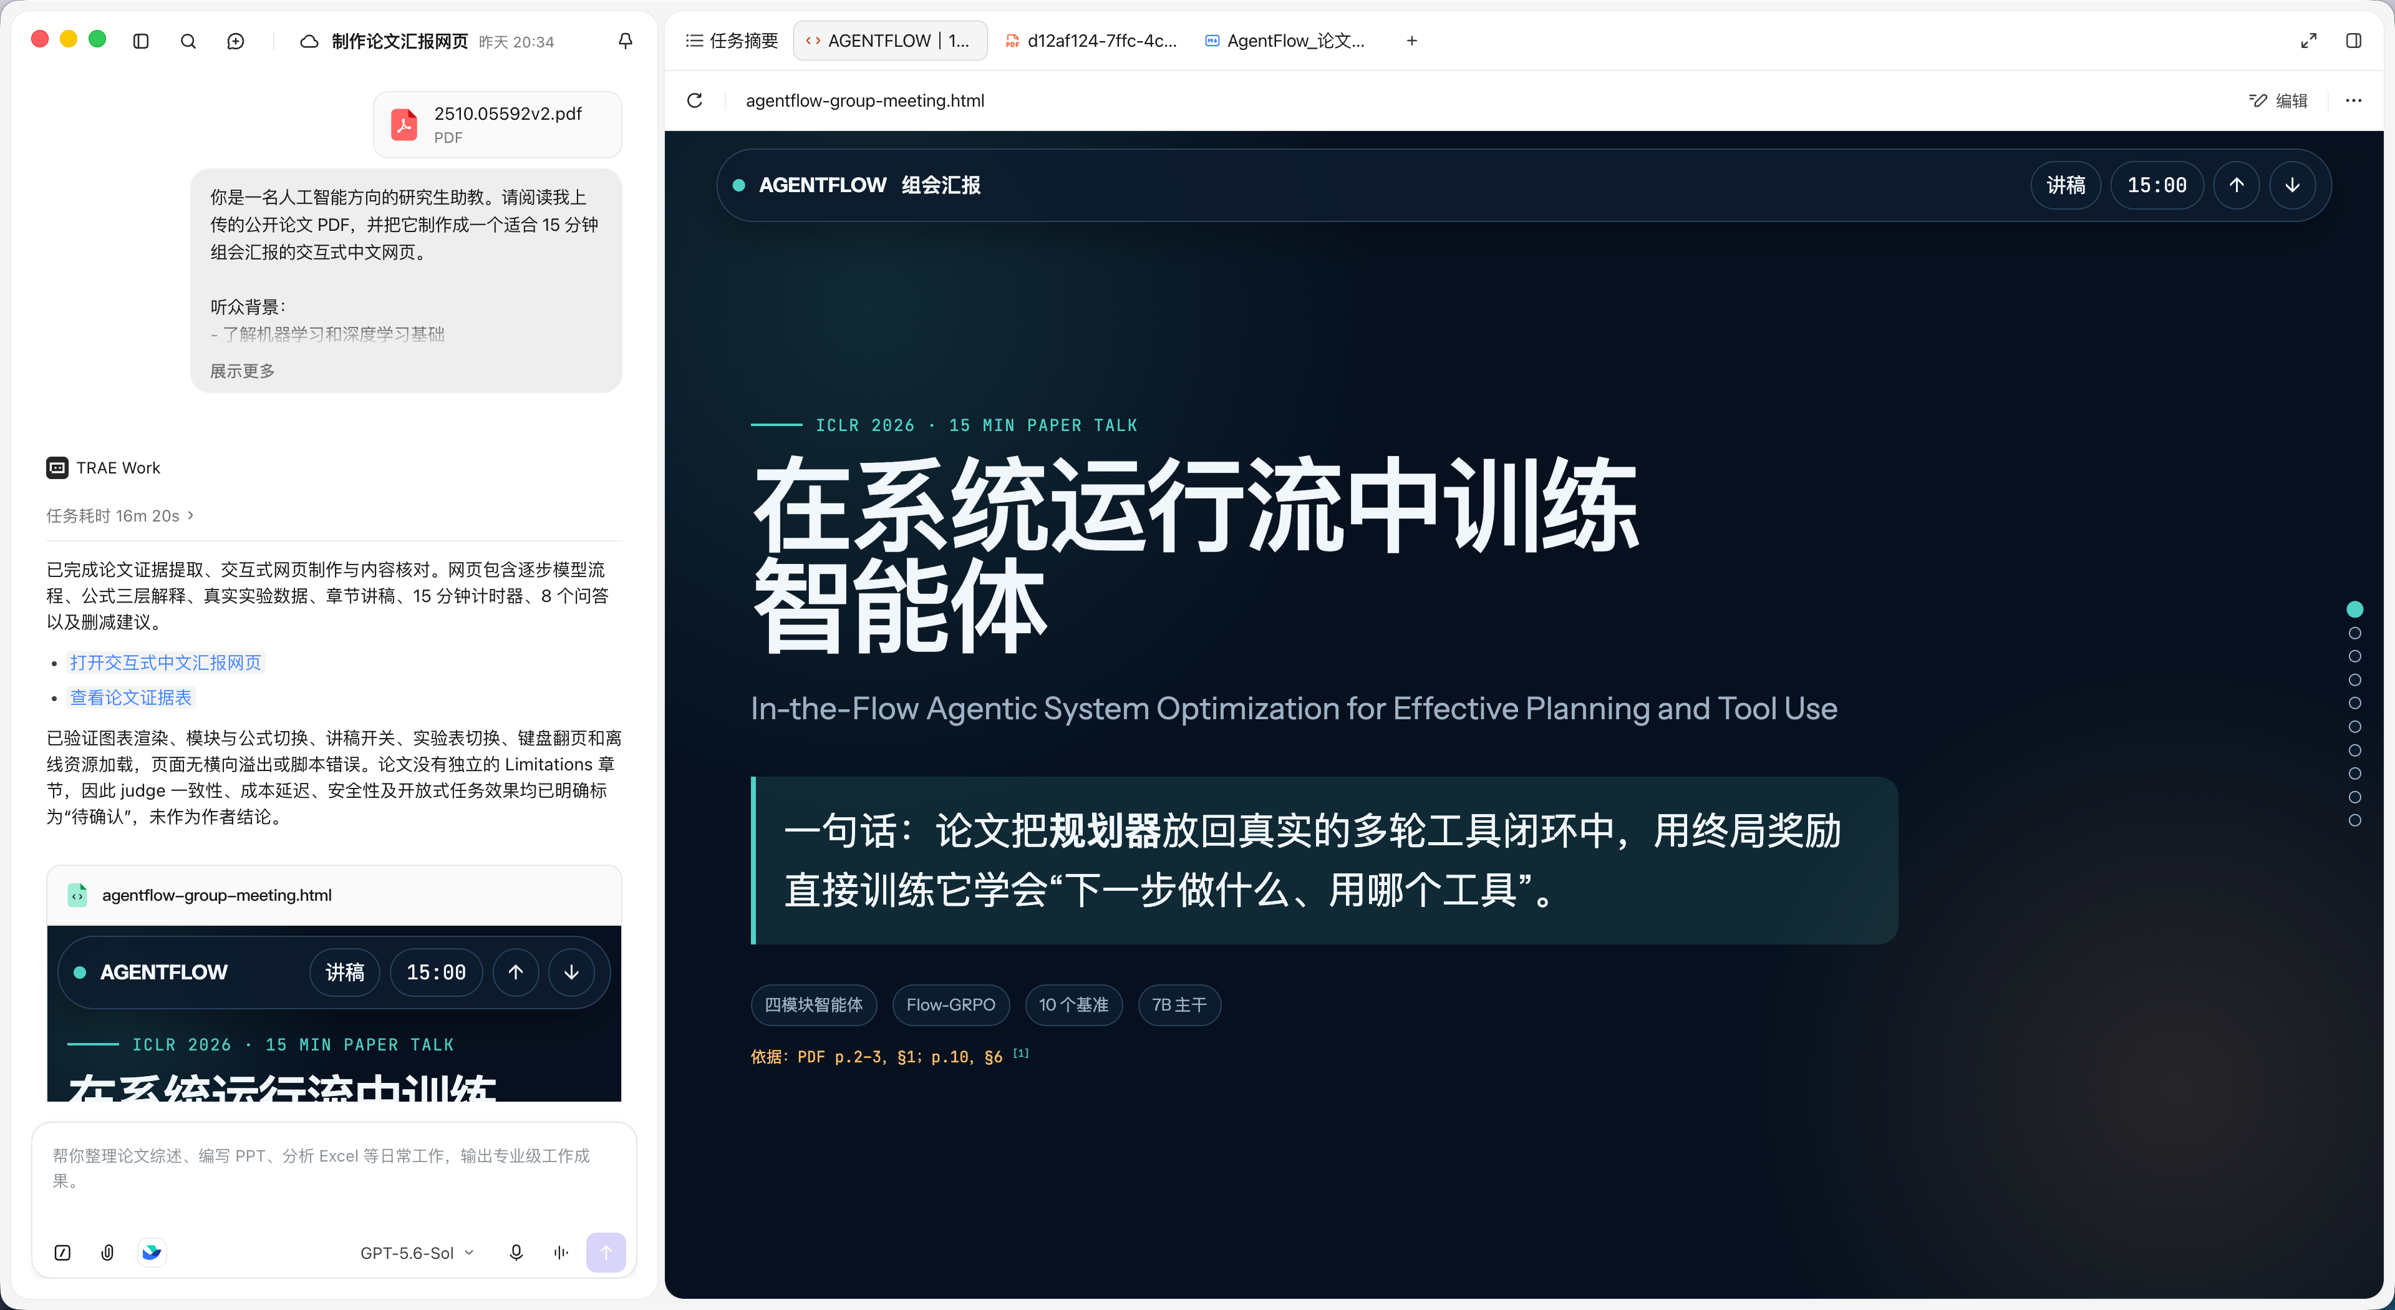Image resolution: width=2395 pixels, height=1310 pixels.
Task: Click the attach file paperclip icon
Action: click(x=108, y=1253)
